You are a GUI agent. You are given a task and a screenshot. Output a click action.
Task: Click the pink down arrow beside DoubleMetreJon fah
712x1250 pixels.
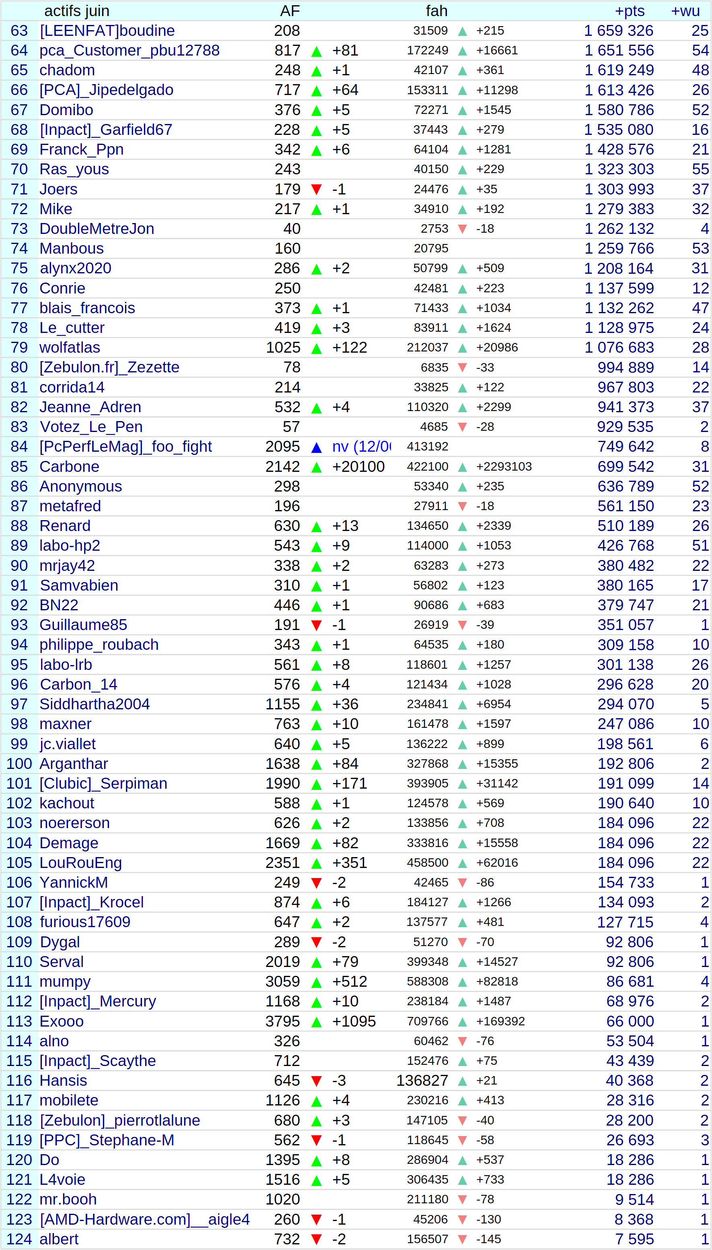click(462, 229)
